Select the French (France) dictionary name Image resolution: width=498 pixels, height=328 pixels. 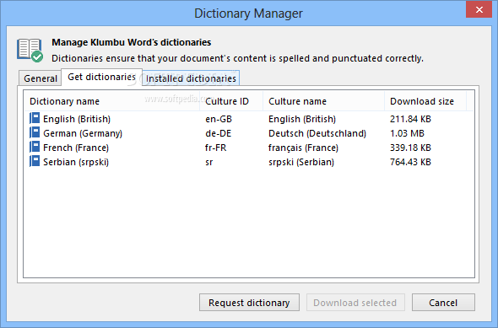76,148
